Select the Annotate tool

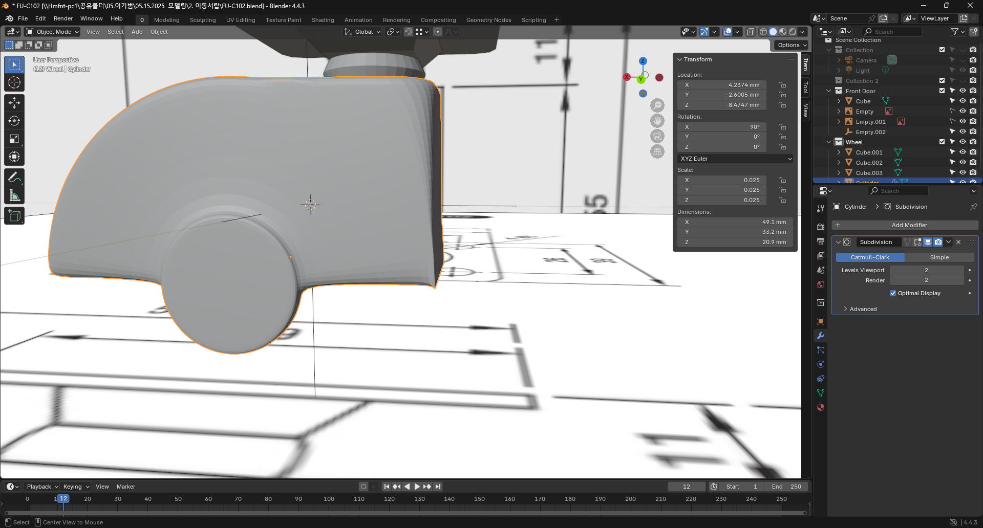point(14,178)
